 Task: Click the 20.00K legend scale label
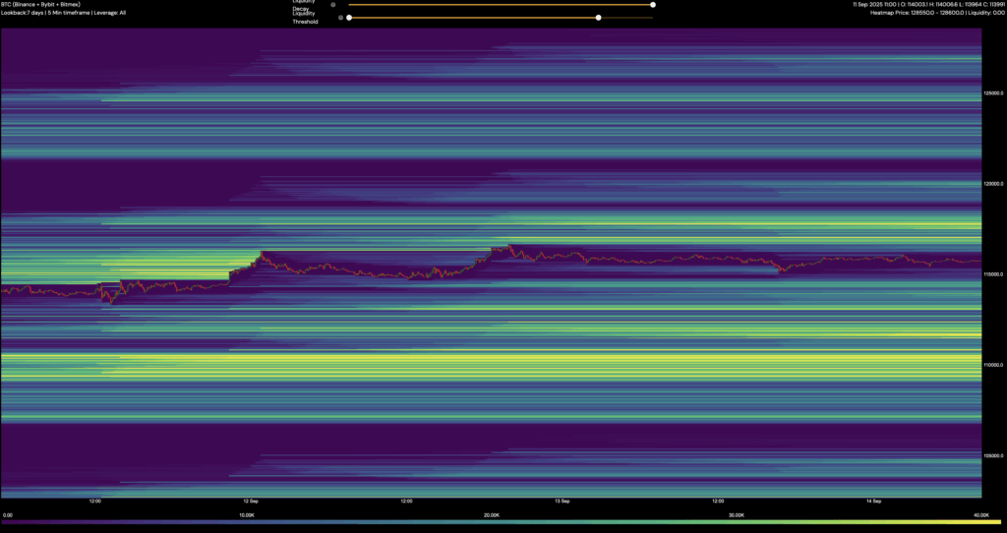click(x=492, y=515)
